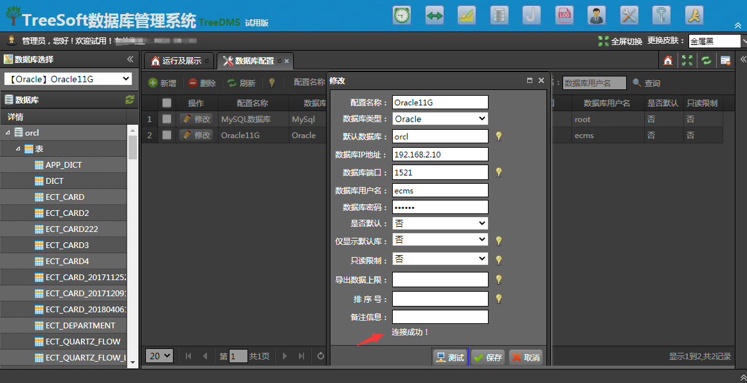747x383 pixels.
Task: Open the key icon in header
Action: click(x=661, y=15)
